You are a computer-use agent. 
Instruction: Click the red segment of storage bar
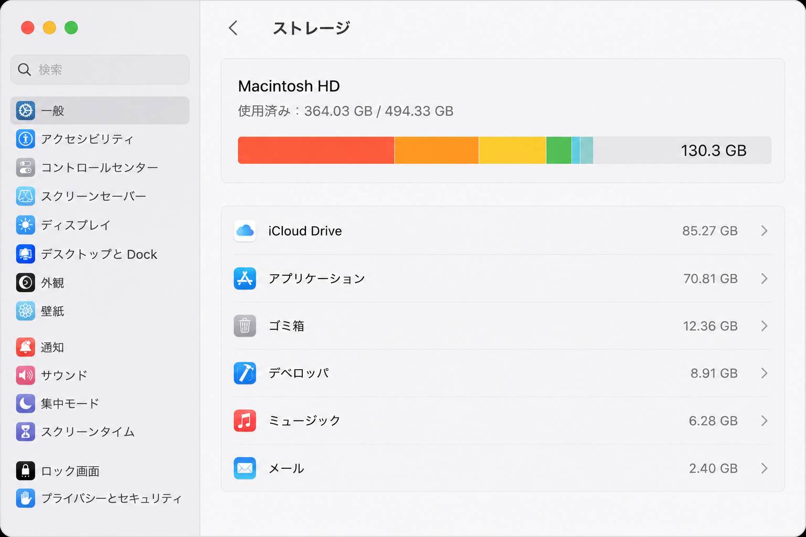pyautogui.click(x=316, y=151)
